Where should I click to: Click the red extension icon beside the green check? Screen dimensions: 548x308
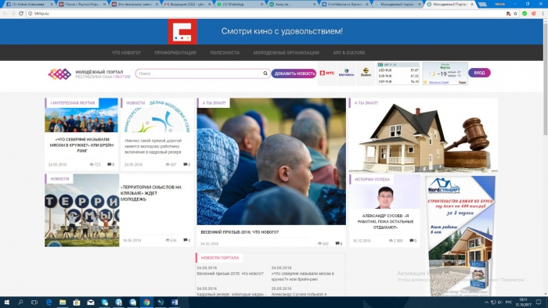click(x=534, y=13)
